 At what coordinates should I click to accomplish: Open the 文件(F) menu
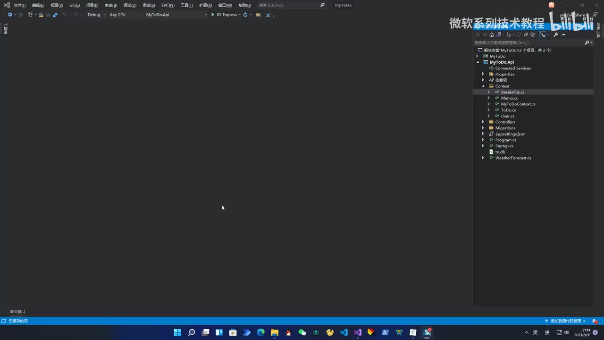[19, 5]
